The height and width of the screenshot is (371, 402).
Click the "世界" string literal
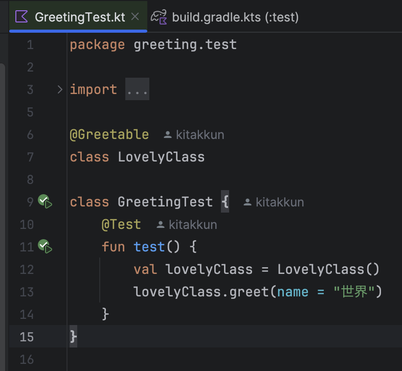354,292
